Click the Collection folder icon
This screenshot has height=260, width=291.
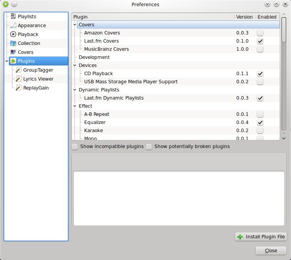point(13,43)
